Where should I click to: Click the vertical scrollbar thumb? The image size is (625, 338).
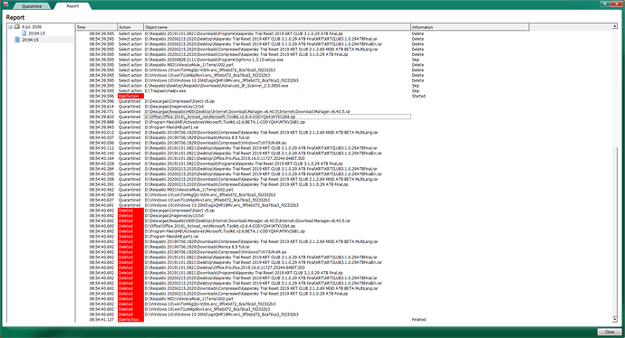click(615, 232)
